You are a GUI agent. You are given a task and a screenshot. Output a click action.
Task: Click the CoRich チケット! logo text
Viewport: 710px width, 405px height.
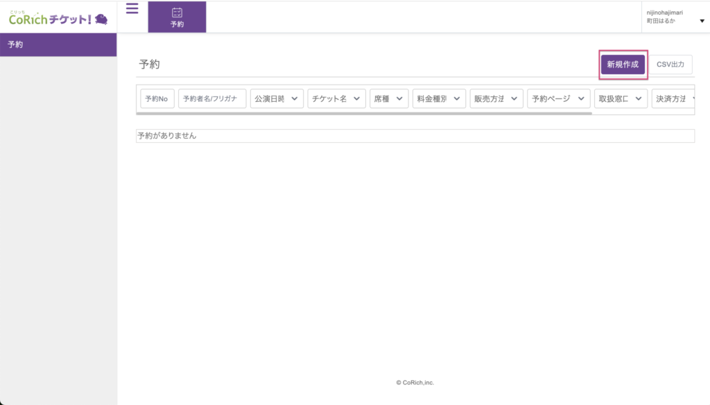(49, 19)
